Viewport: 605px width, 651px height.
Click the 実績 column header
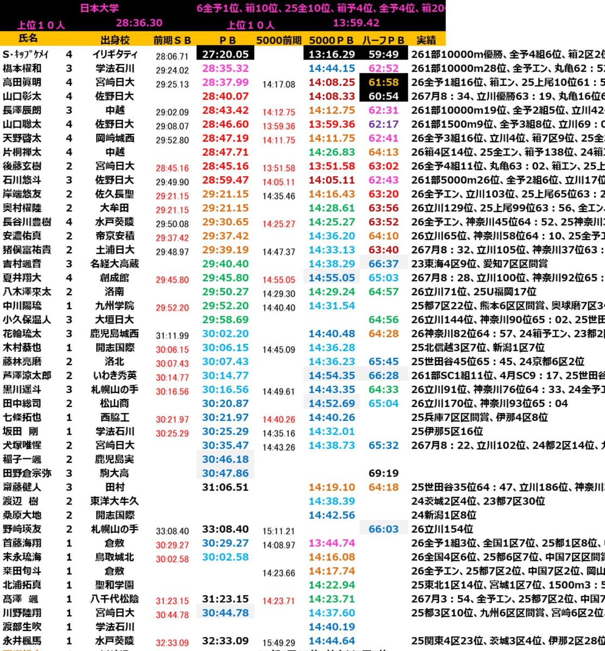click(426, 40)
